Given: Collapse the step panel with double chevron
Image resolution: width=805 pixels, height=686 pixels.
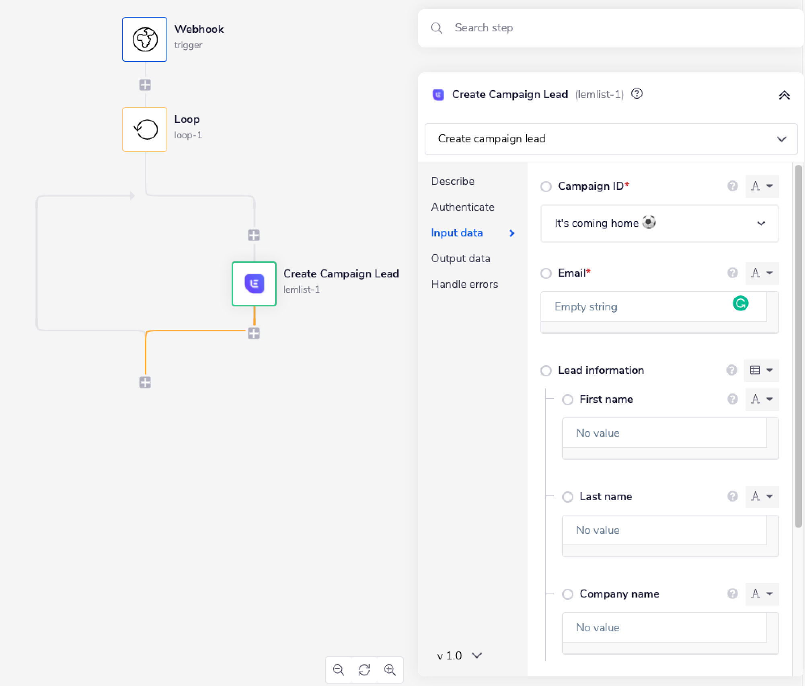Looking at the screenshot, I should pos(784,95).
